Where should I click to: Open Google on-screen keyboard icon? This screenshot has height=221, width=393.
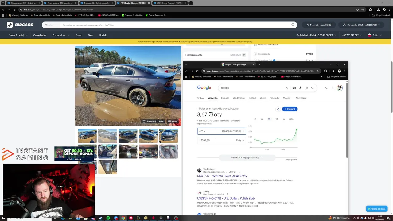pos(294,88)
